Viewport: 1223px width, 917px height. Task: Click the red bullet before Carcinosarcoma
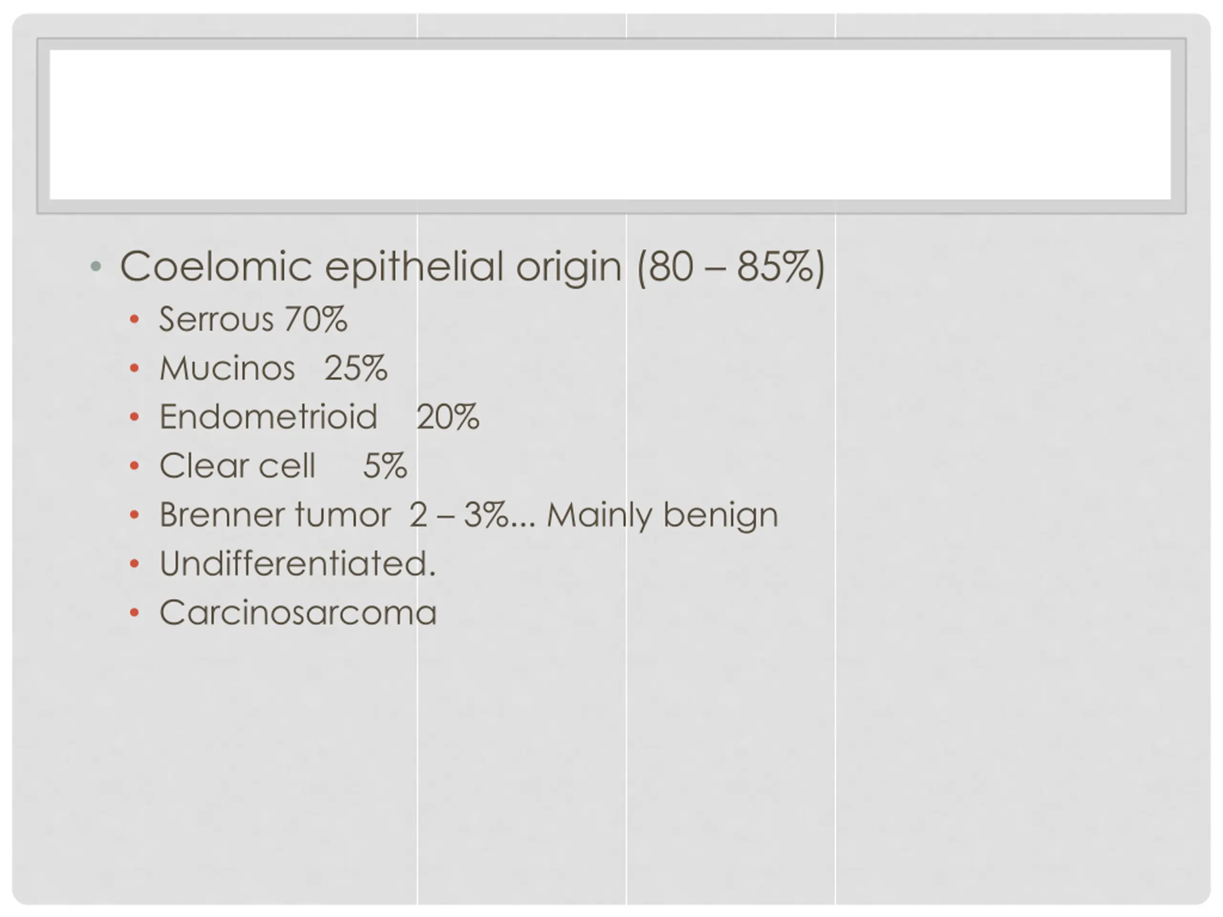coord(134,612)
